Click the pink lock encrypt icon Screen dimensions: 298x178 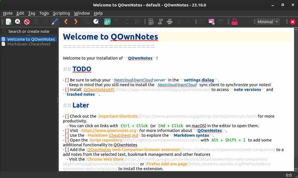point(235,22)
